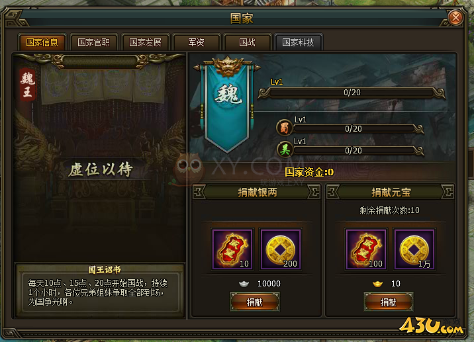Close the 国家 window
This screenshot has height=342, width=474.
(455, 18)
